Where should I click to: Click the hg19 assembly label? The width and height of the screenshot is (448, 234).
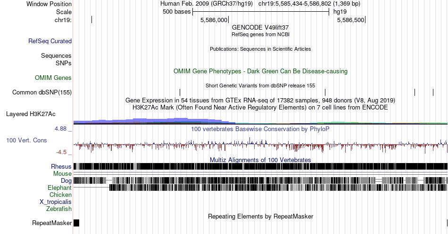[x=340, y=12]
